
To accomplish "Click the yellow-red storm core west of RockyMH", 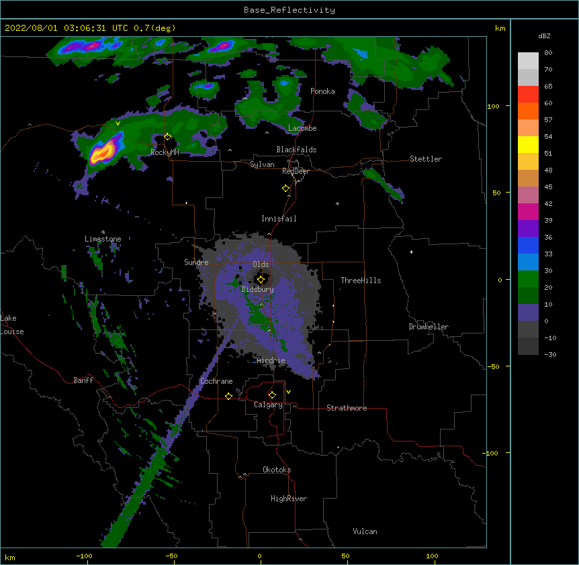I will coord(103,152).
